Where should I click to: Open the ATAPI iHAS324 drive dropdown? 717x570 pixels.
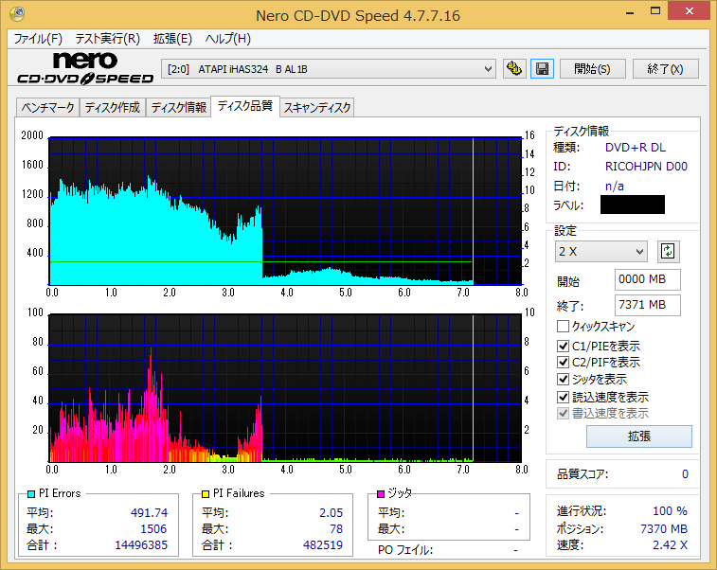coord(329,69)
